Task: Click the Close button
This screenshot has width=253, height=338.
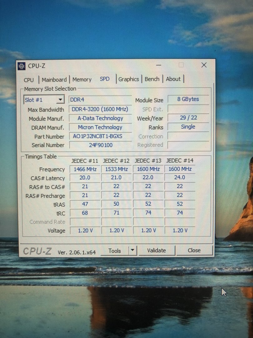Action: 194,250
